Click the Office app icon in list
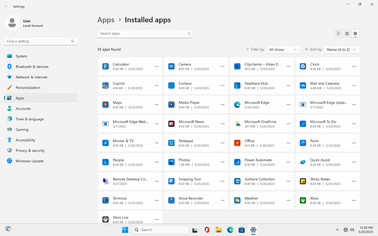 tap(237, 143)
